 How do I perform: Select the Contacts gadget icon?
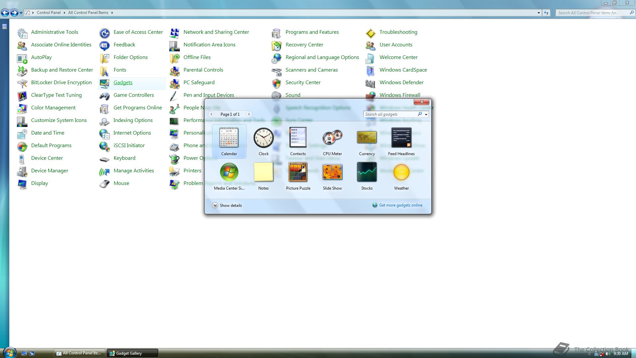pyautogui.click(x=298, y=137)
